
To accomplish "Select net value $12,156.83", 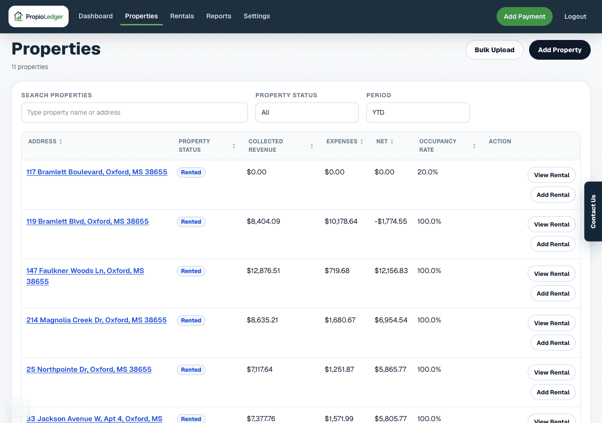I will click(x=391, y=271).
